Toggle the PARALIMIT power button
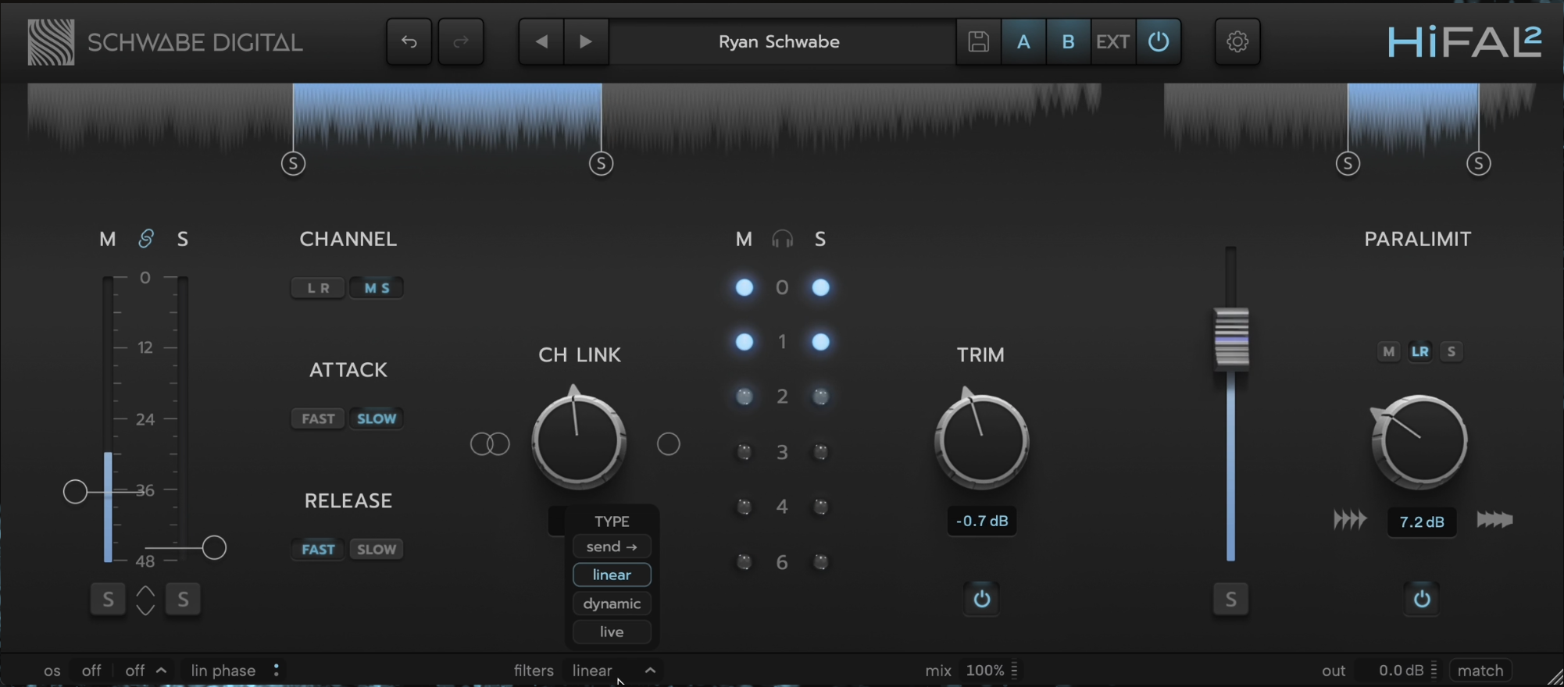The height and width of the screenshot is (687, 1564). [x=1422, y=599]
